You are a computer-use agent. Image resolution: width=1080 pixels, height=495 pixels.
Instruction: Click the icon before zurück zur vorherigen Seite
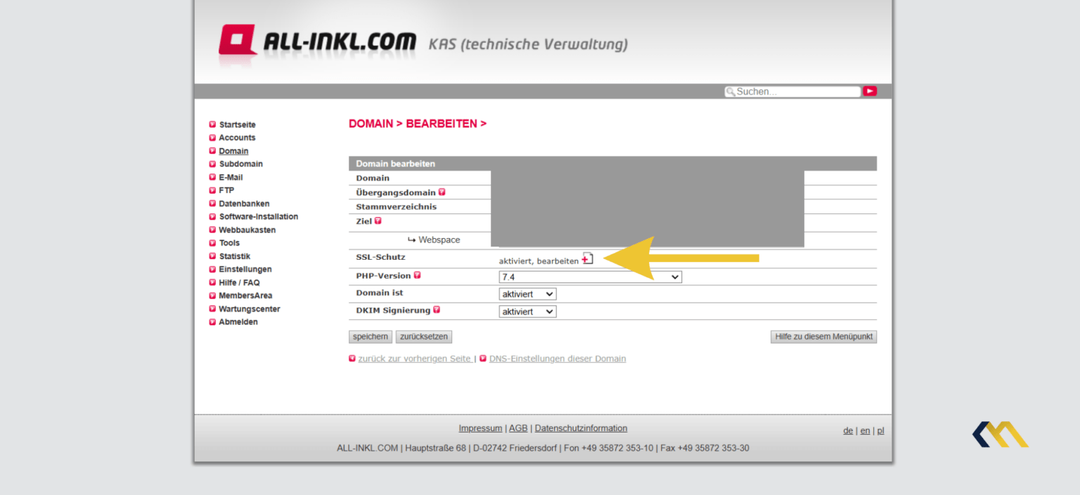pyautogui.click(x=352, y=358)
